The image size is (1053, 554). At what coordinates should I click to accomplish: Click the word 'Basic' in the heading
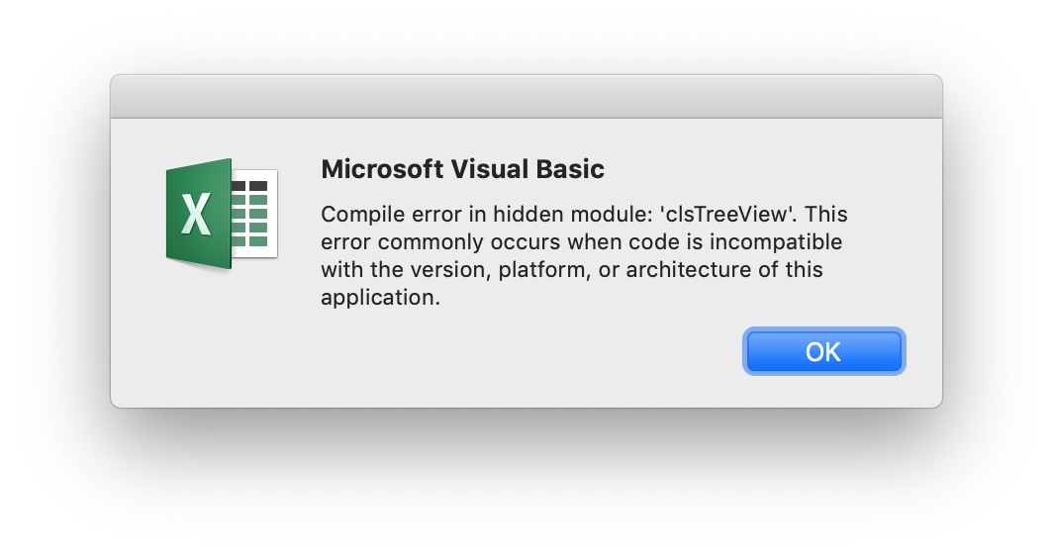(x=570, y=168)
